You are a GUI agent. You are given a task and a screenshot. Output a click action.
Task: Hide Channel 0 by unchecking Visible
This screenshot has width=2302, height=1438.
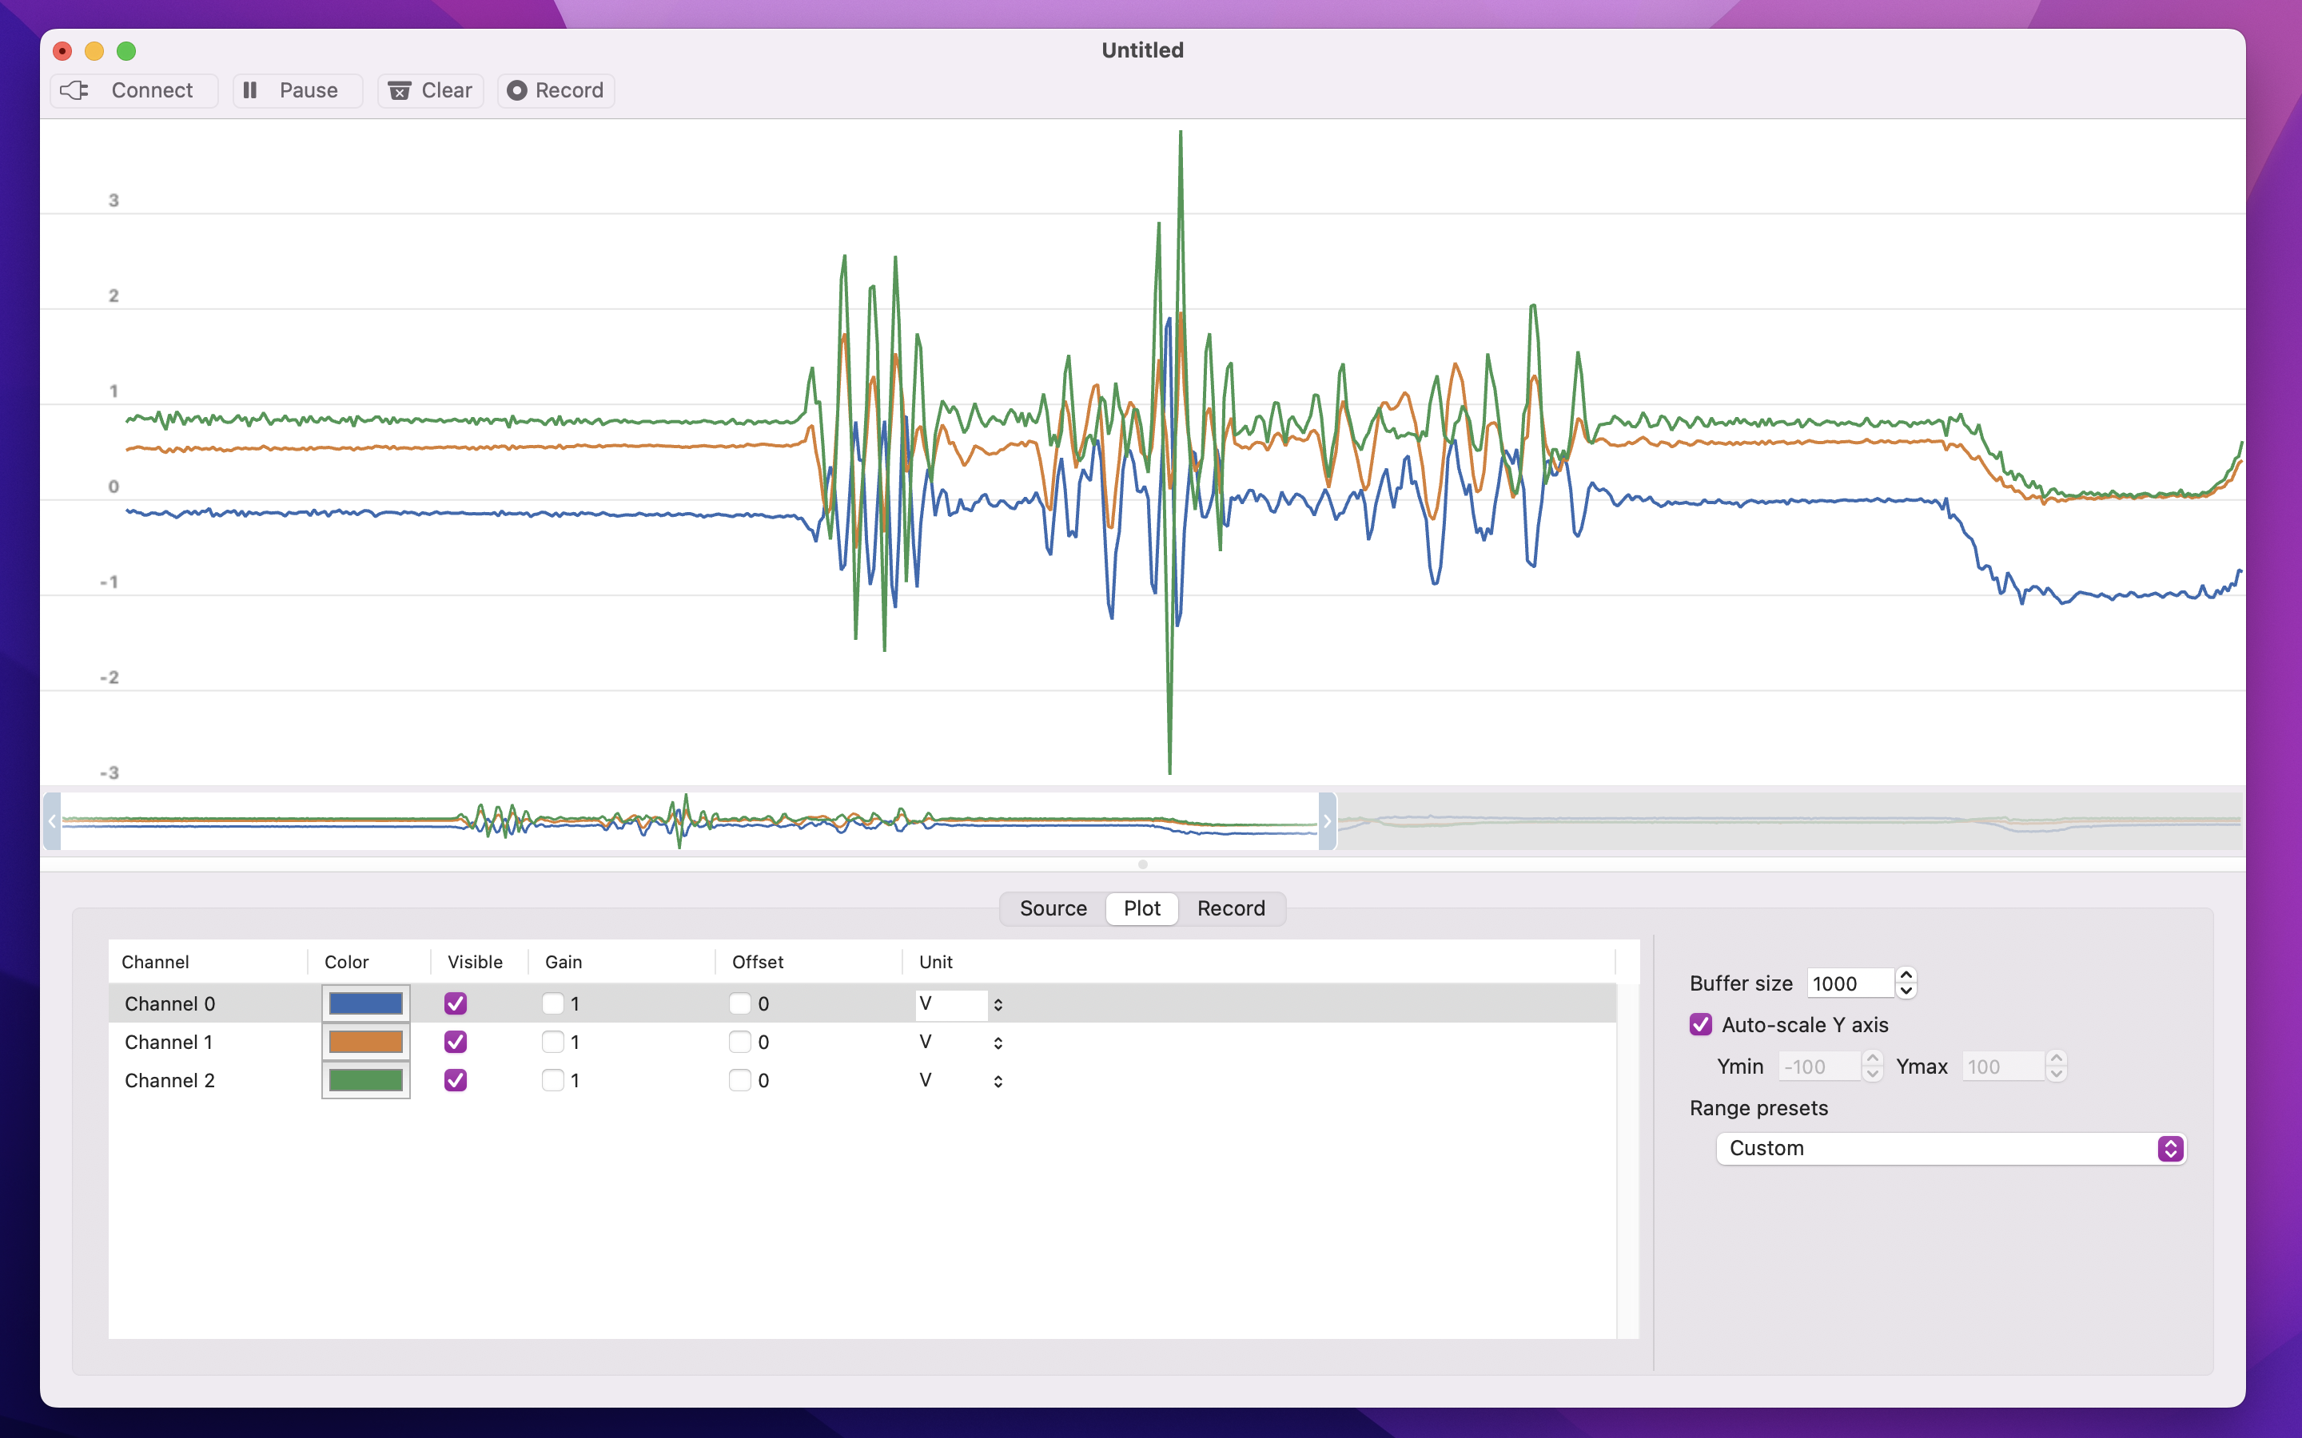(455, 1003)
